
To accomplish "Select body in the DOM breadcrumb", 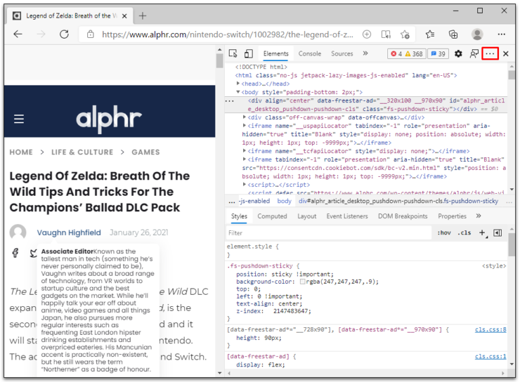I will [x=284, y=201].
